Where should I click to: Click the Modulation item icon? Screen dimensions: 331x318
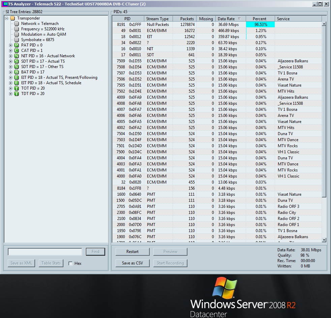coord(17,34)
